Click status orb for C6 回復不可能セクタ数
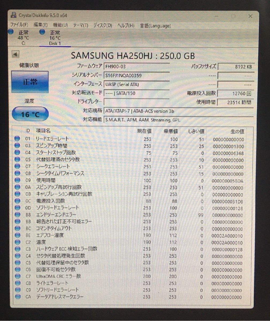Screen dimensions: 270x321 pos(17,269)
